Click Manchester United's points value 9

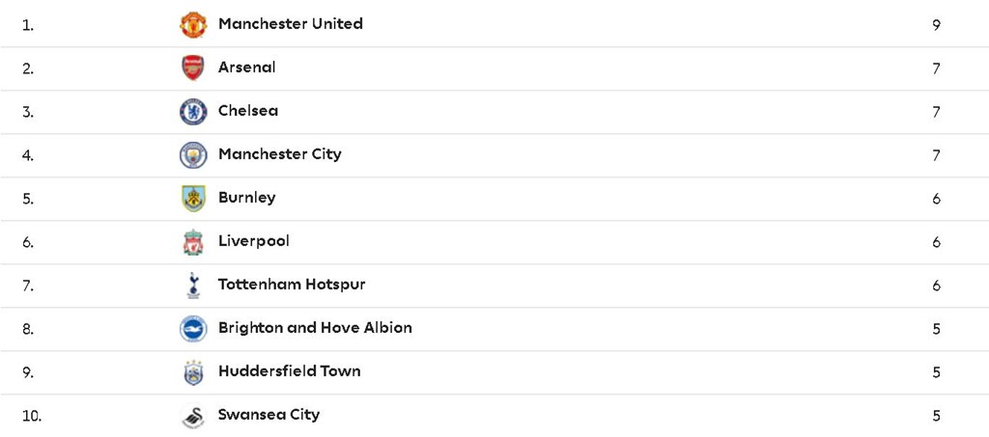936,25
